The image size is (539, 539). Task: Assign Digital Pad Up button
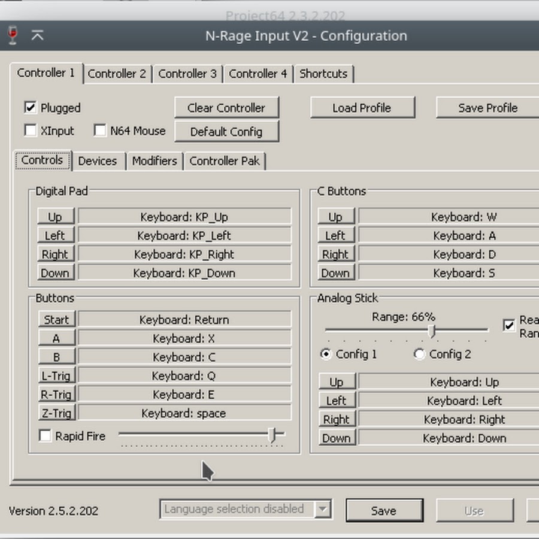coord(56,217)
